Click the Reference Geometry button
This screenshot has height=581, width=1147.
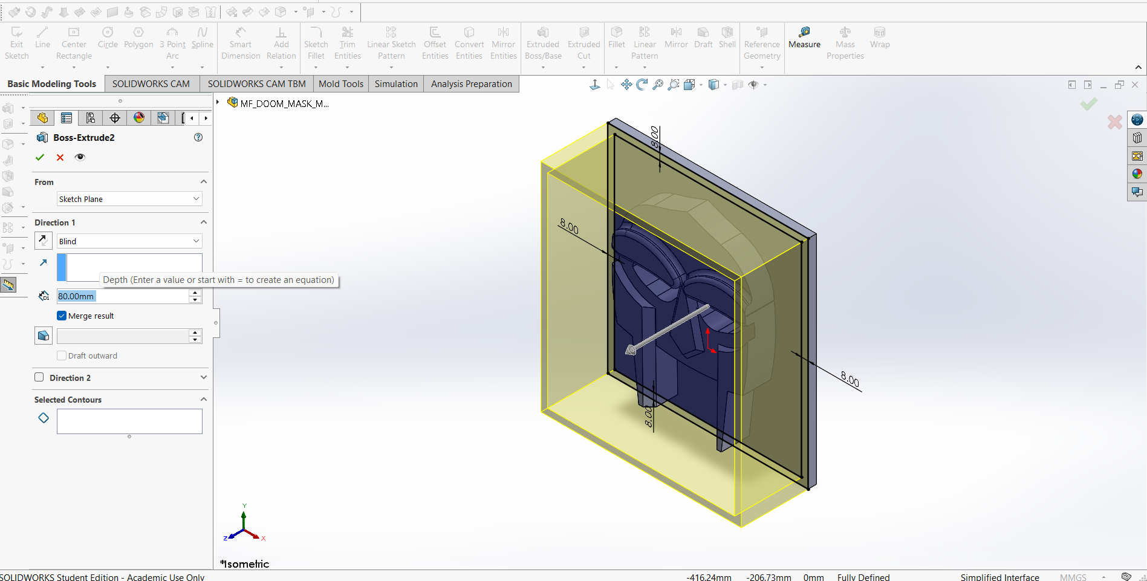[x=762, y=43]
